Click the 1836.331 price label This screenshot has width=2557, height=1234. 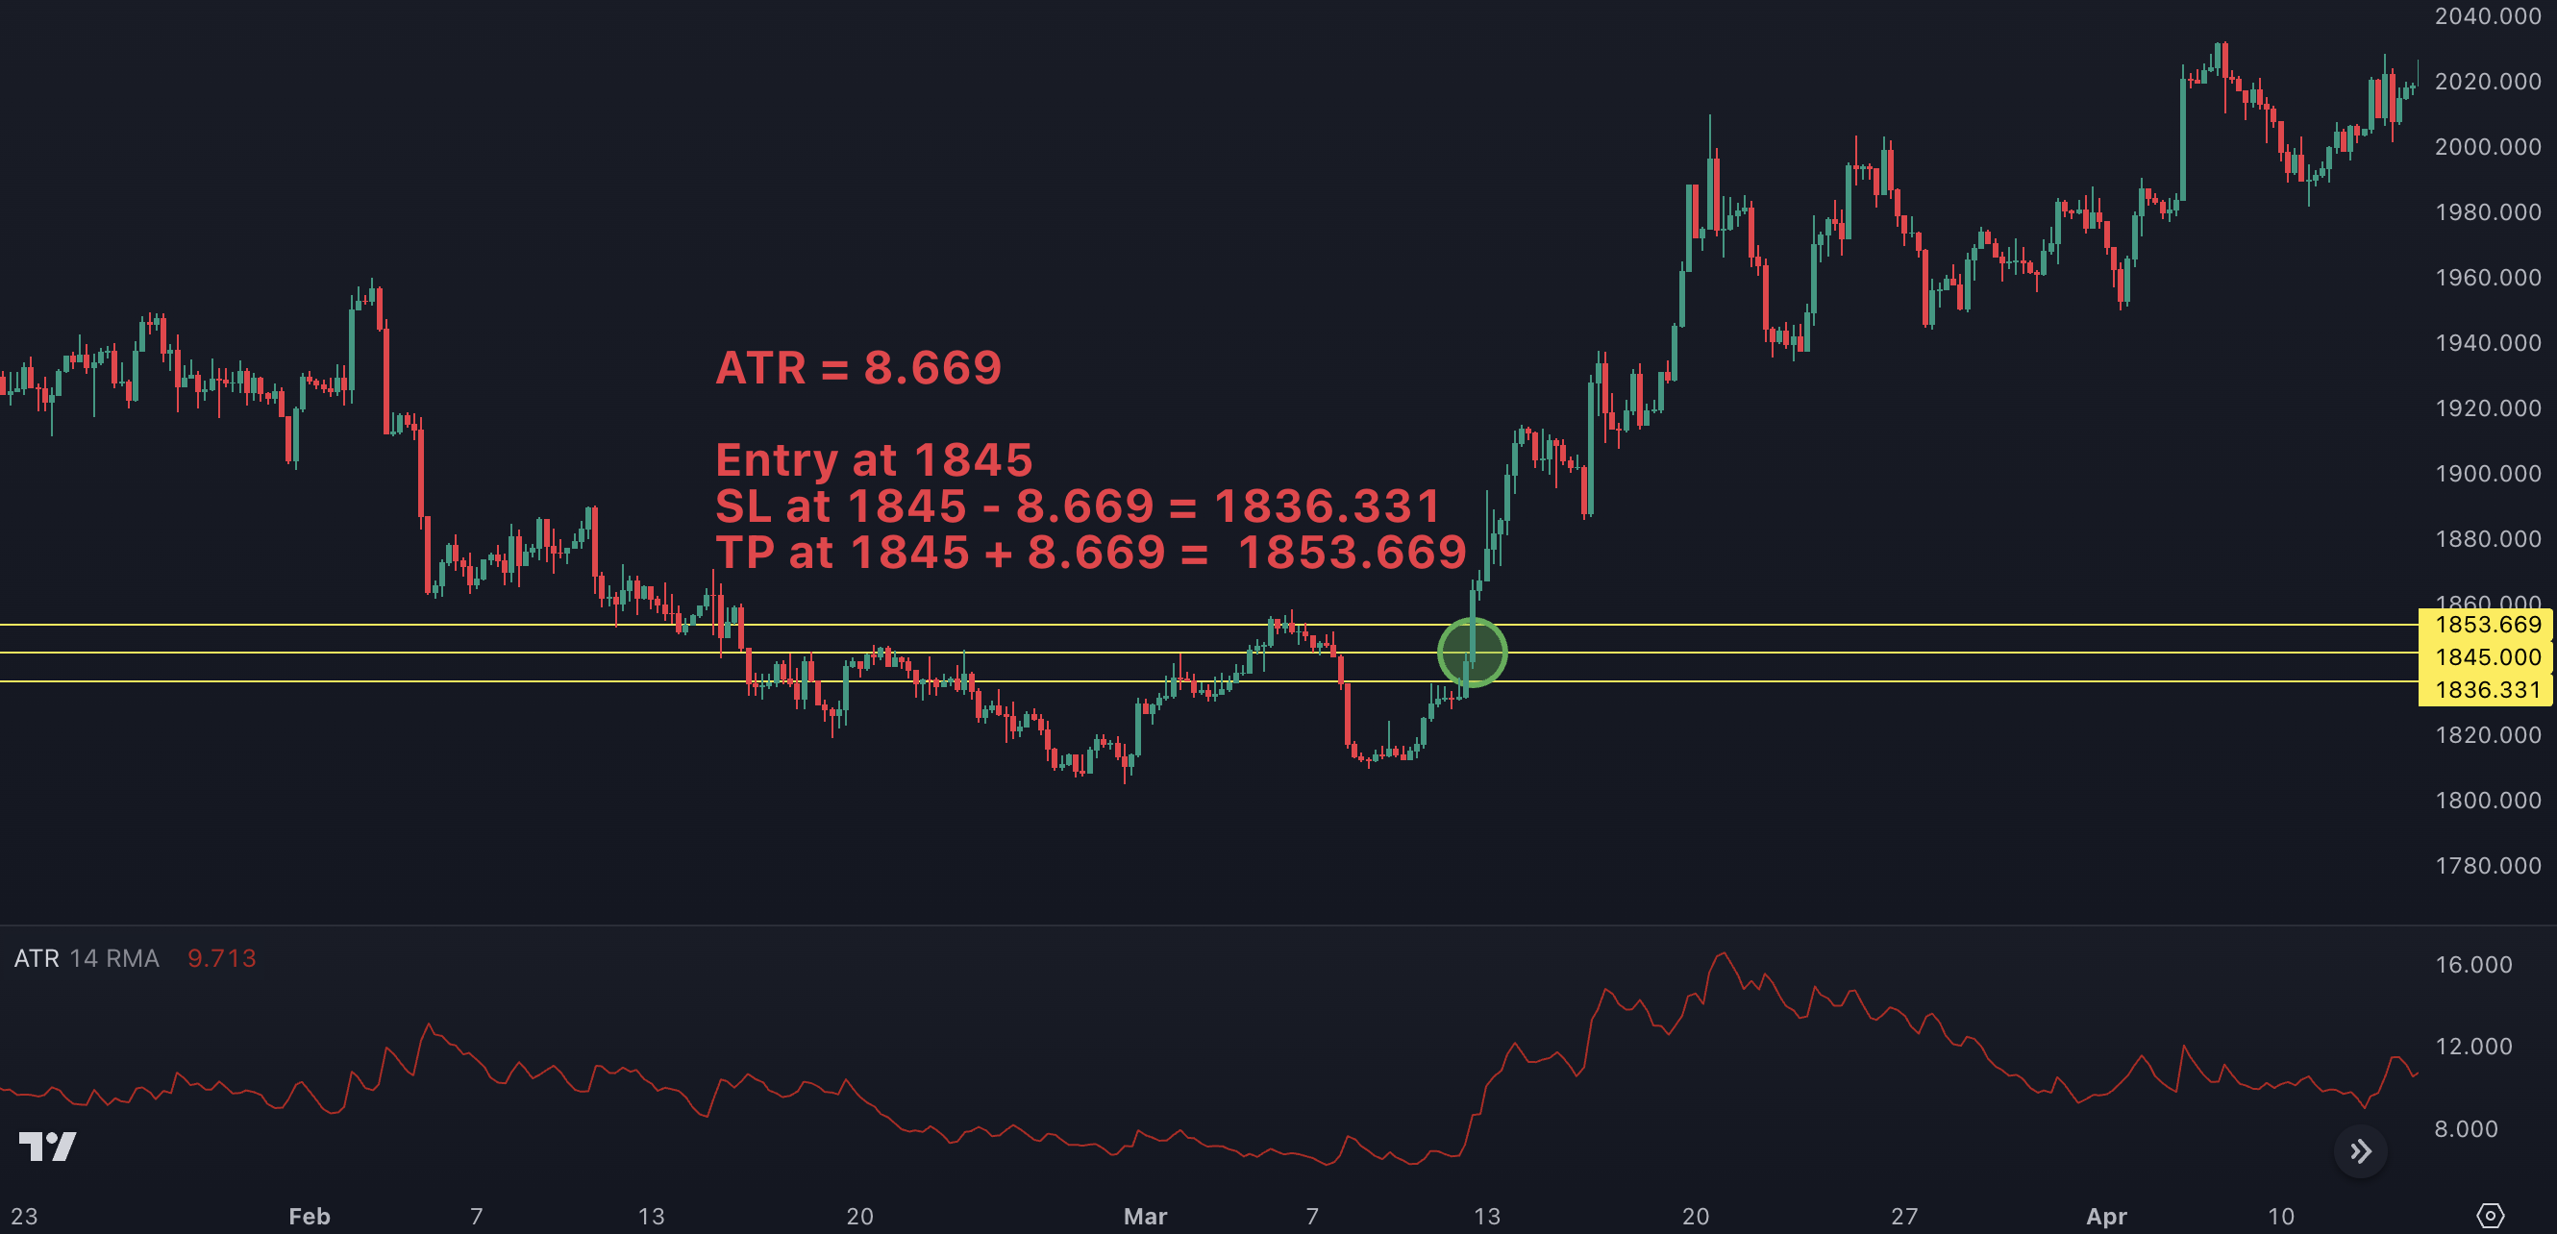point(2487,690)
